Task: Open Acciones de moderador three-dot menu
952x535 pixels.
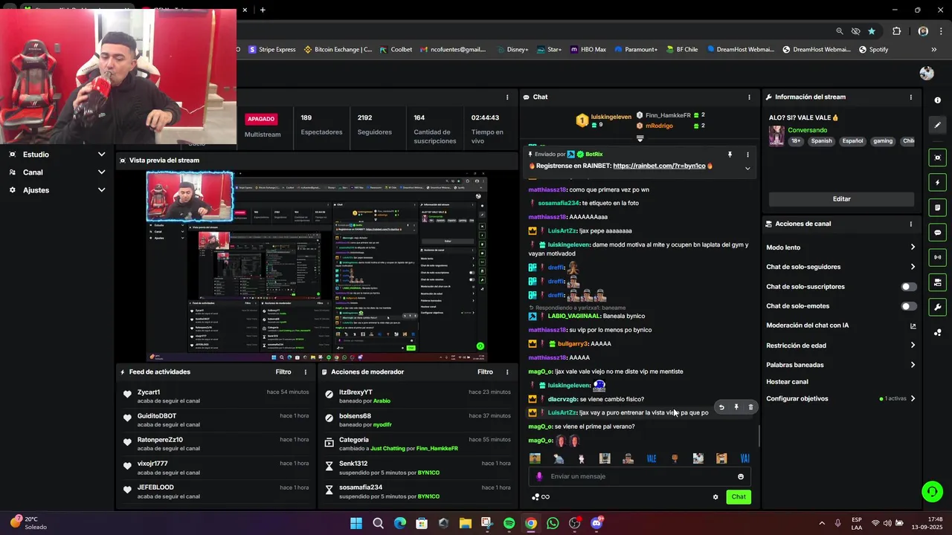Action: click(507, 372)
